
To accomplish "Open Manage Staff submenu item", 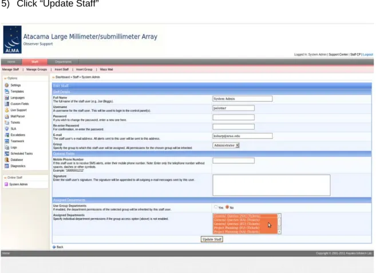I will point(10,69).
